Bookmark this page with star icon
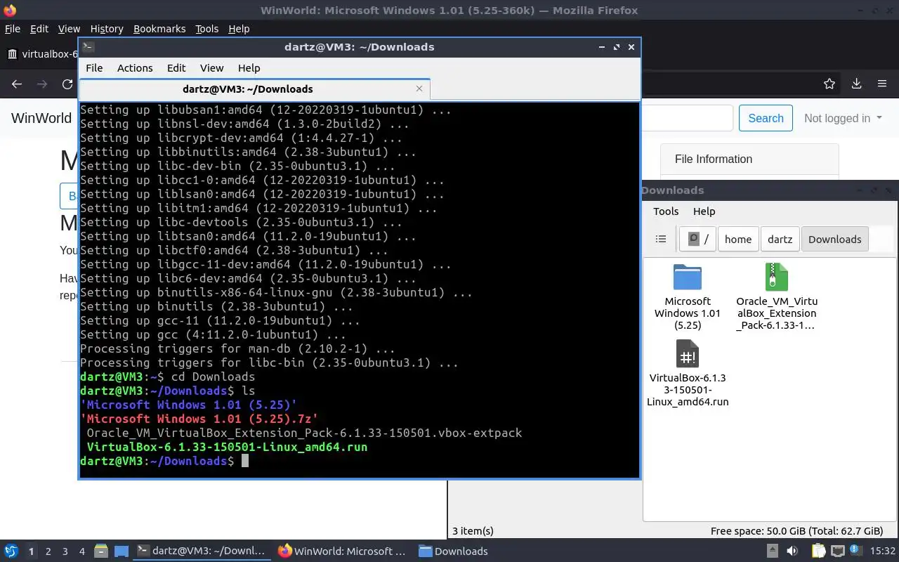This screenshot has width=899, height=562. point(829,84)
